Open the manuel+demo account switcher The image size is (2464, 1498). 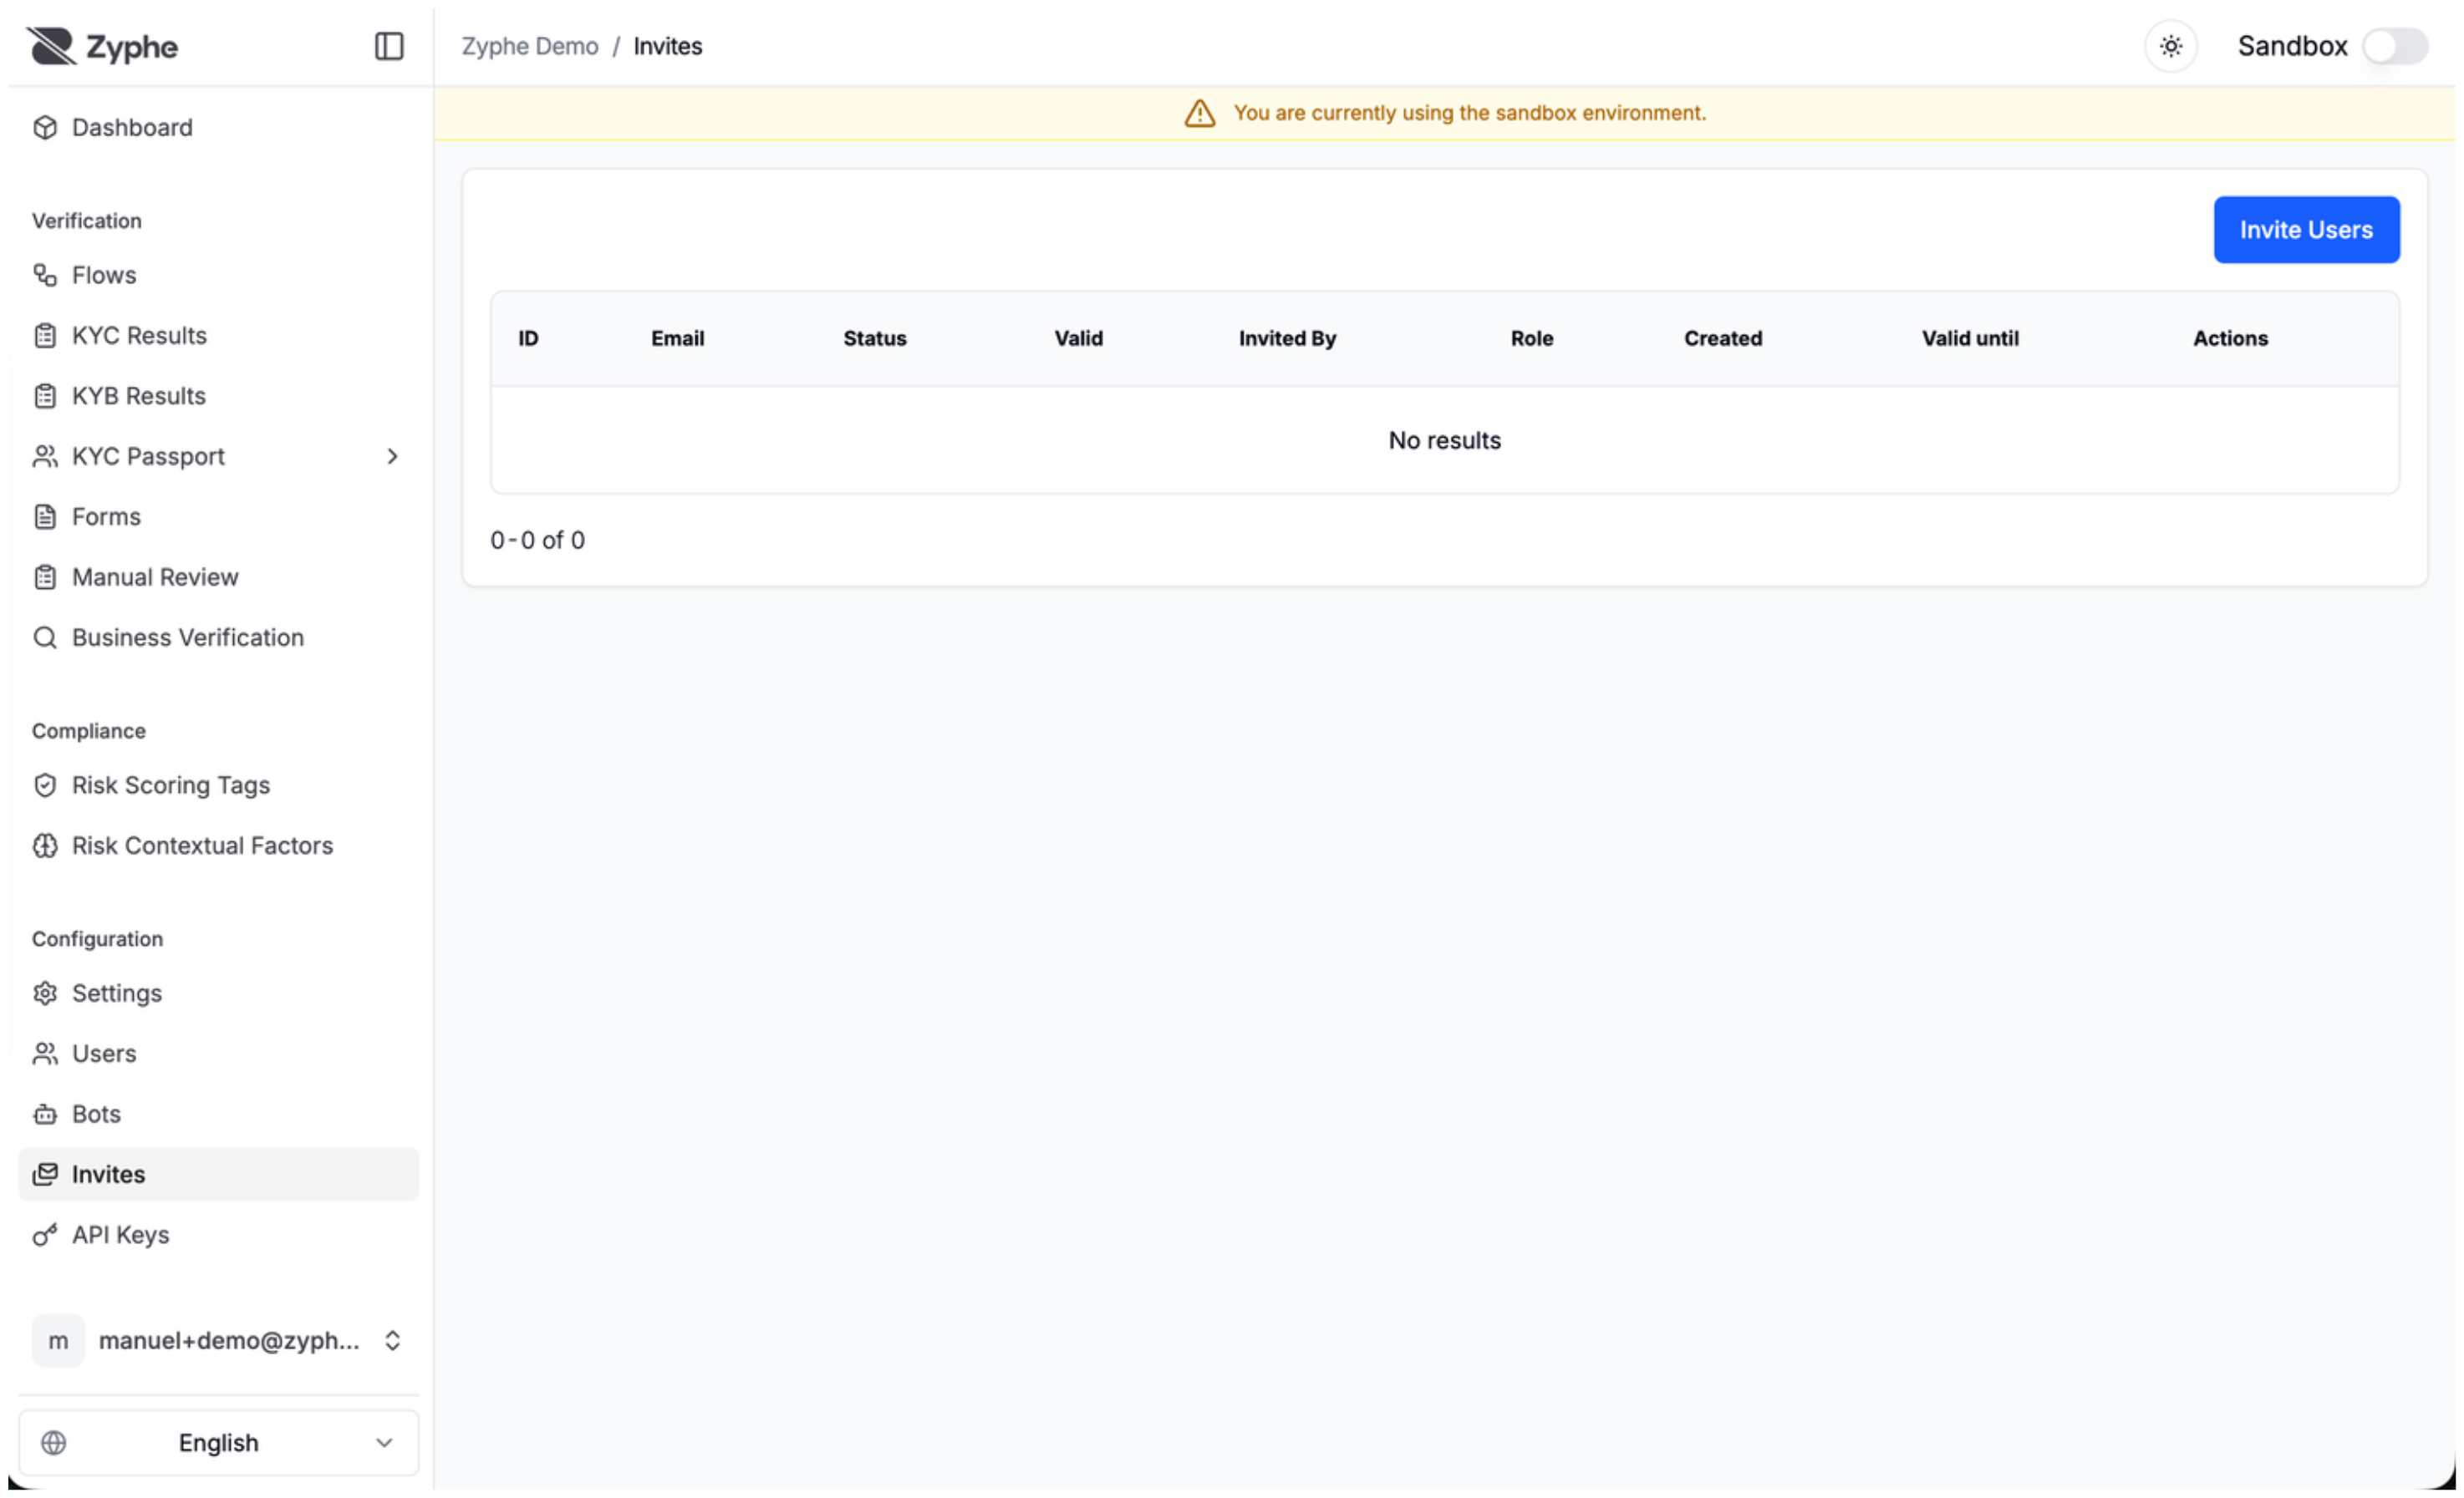pos(219,1341)
